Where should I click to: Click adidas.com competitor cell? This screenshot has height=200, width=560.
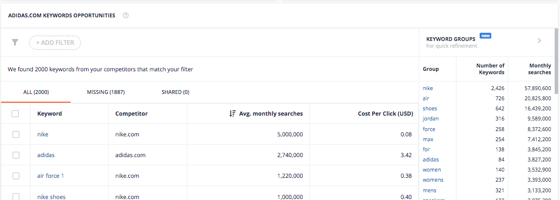(130, 155)
